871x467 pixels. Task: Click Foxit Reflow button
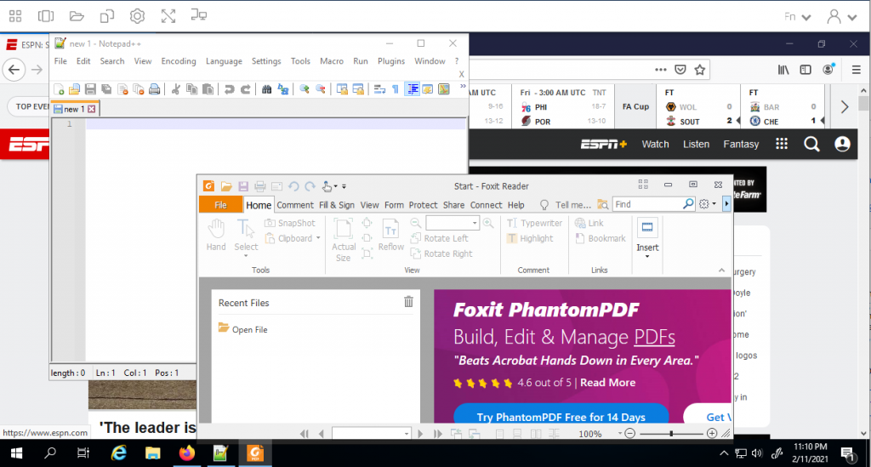click(391, 236)
